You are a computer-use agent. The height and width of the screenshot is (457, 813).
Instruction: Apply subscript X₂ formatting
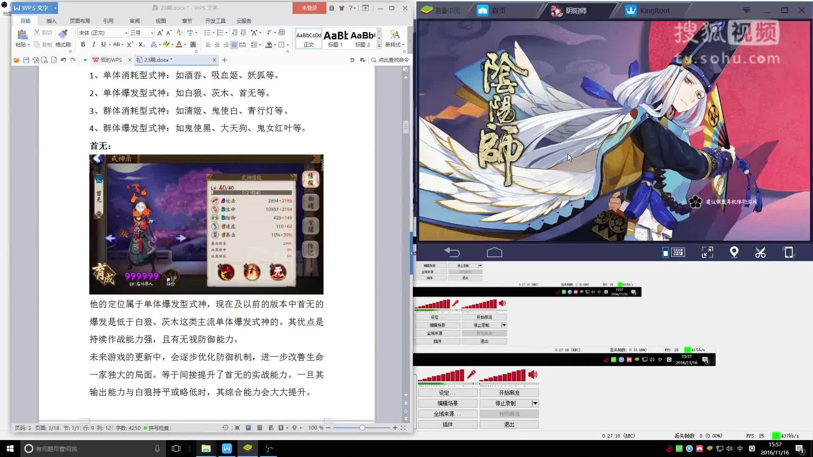click(x=142, y=44)
